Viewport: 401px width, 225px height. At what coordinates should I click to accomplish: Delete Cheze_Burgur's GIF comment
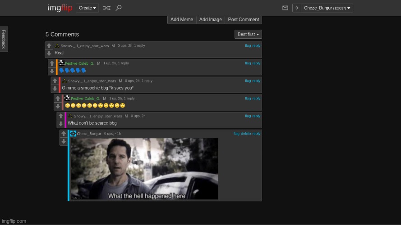[x=246, y=134]
